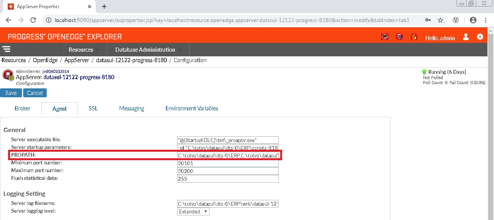Edit the Flush statistical data field
Screen dimensions: 494x220
[228, 179]
